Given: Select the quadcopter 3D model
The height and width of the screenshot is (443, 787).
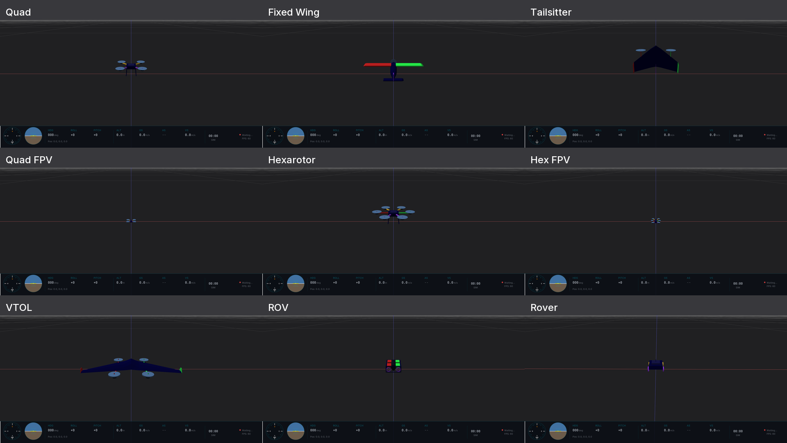Looking at the screenshot, I should (131, 66).
